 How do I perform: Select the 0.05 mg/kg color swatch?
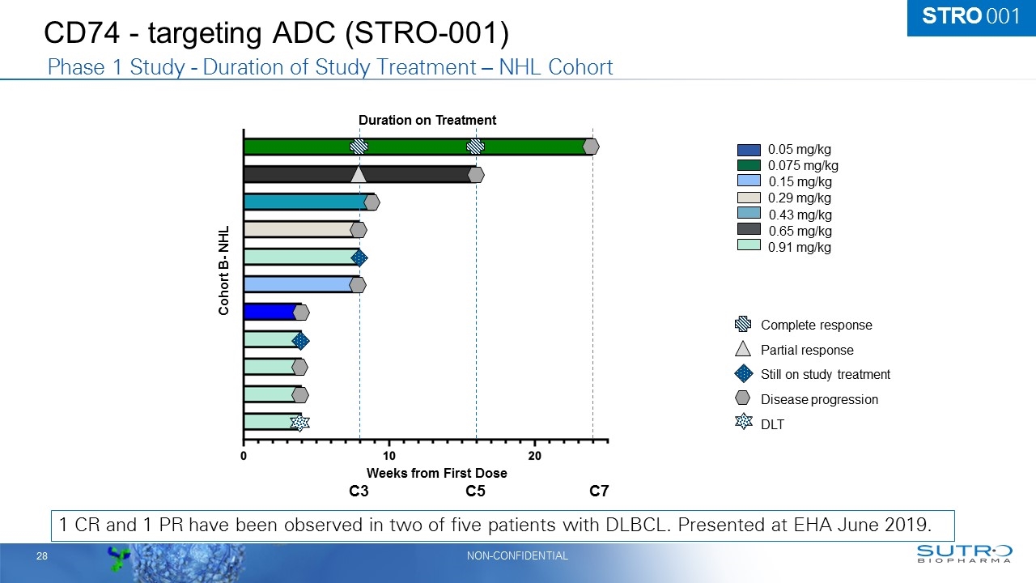pos(749,150)
